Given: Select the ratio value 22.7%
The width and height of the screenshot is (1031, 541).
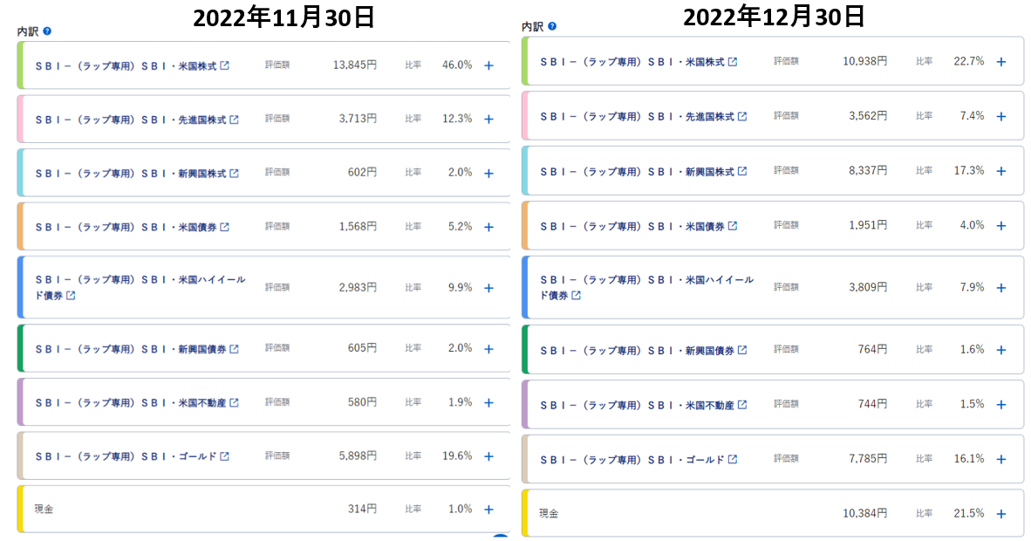Looking at the screenshot, I should [x=969, y=61].
